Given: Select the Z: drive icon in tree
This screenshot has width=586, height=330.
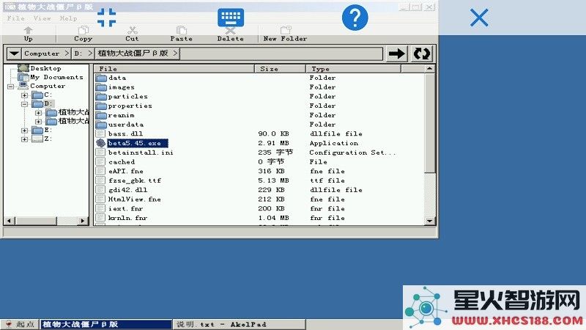Looking at the screenshot, I should click(37, 139).
